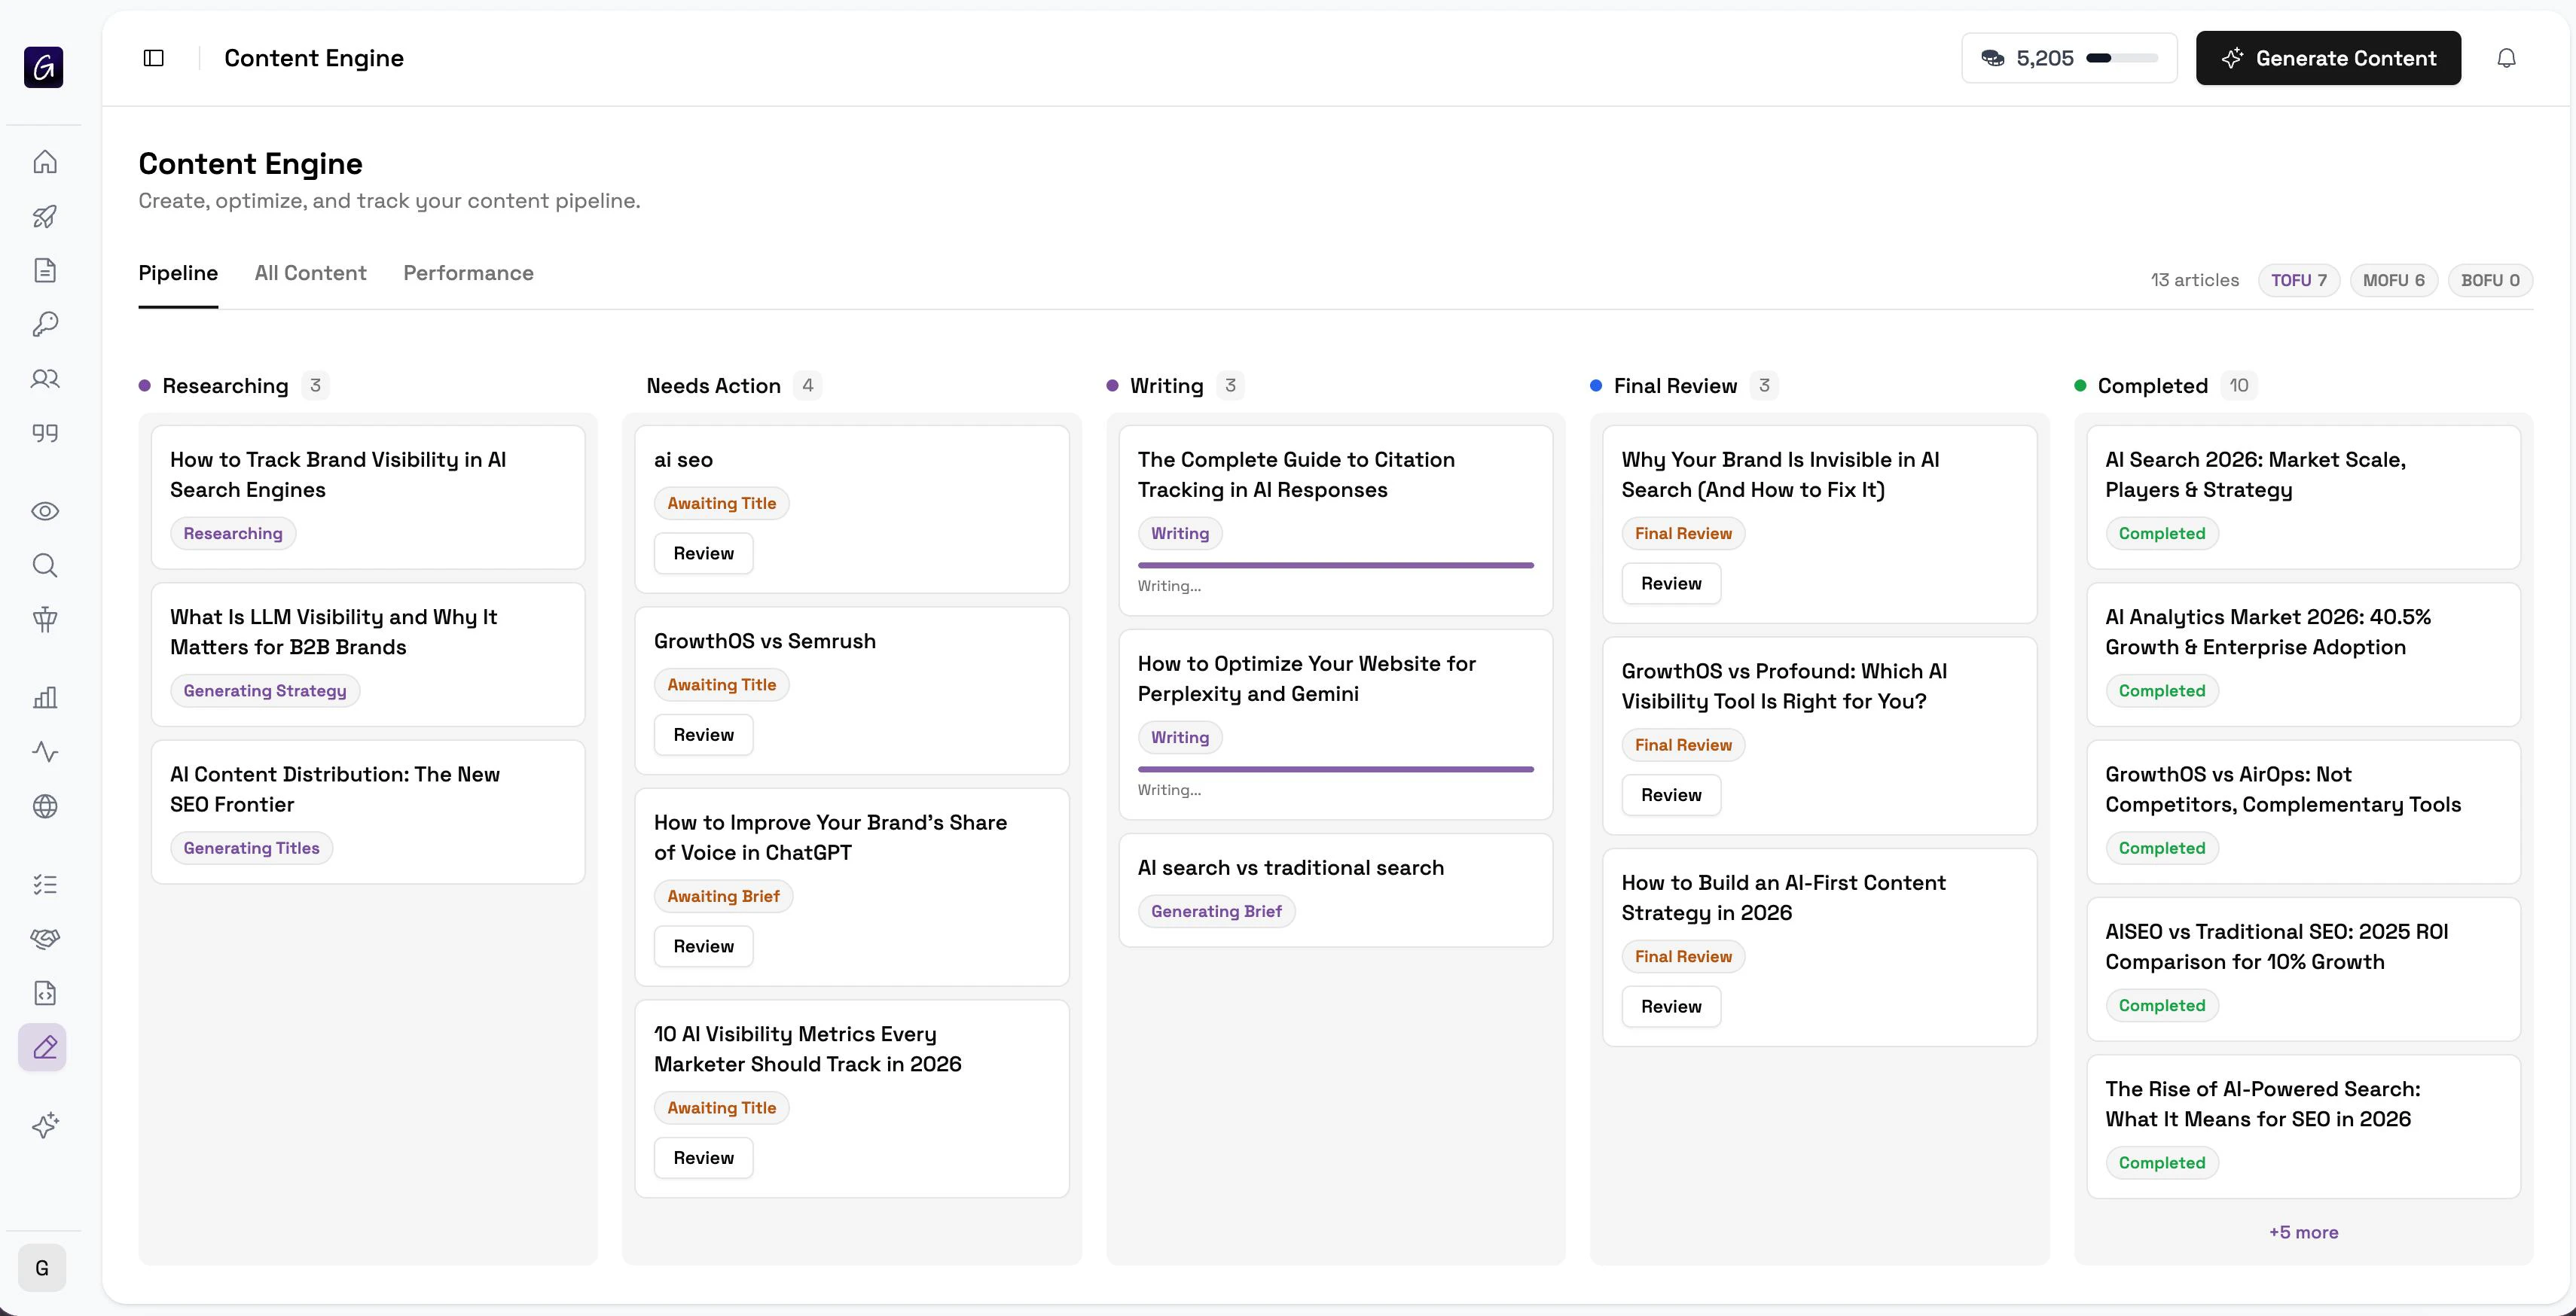Filter by TOFU 7 chip

(2298, 280)
